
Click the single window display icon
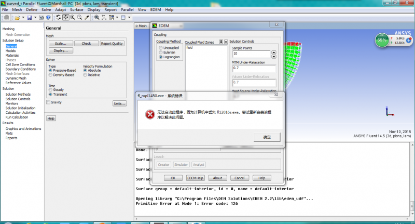tap(123, 18)
